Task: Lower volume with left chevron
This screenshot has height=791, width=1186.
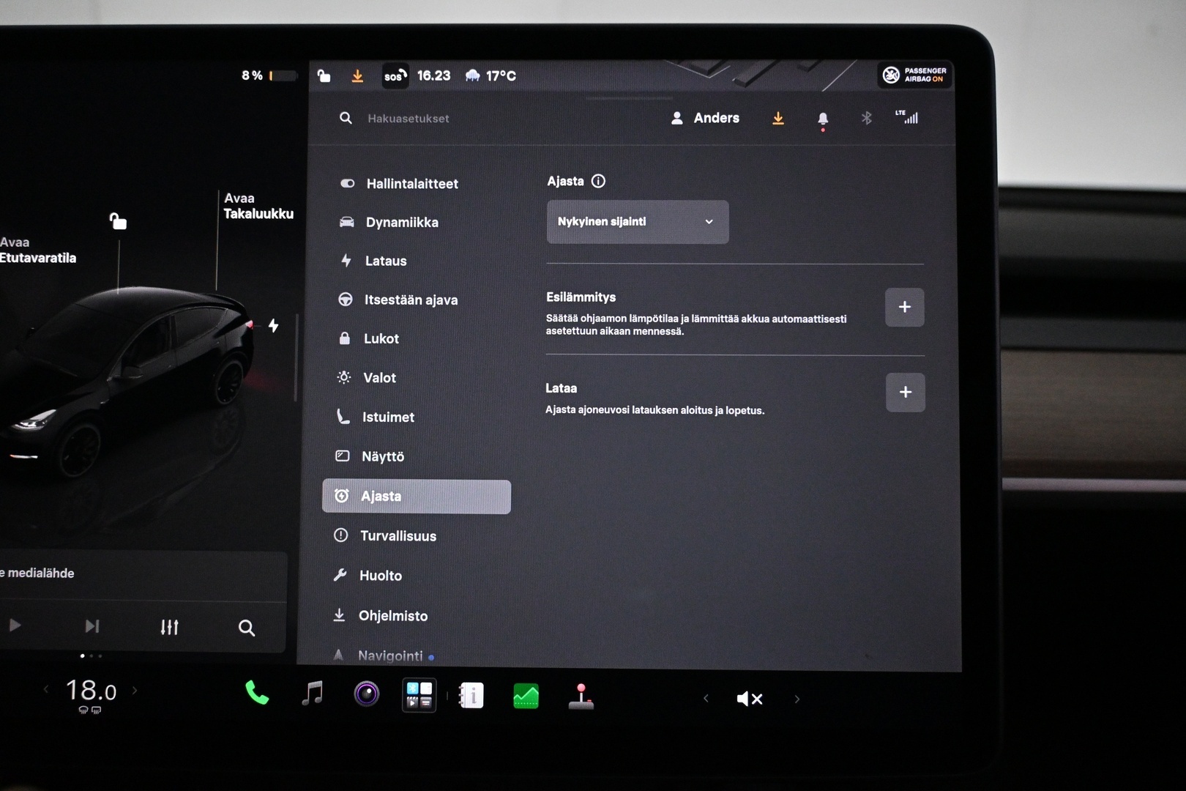Action: [706, 698]
